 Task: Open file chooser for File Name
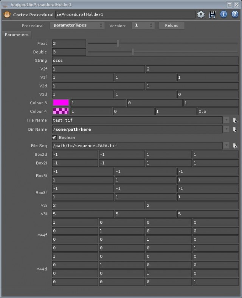(x=235, y=120)
